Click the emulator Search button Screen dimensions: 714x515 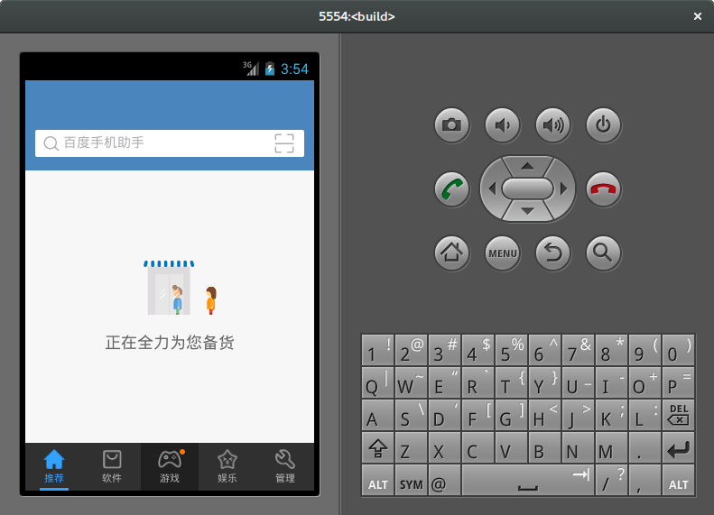603,253
